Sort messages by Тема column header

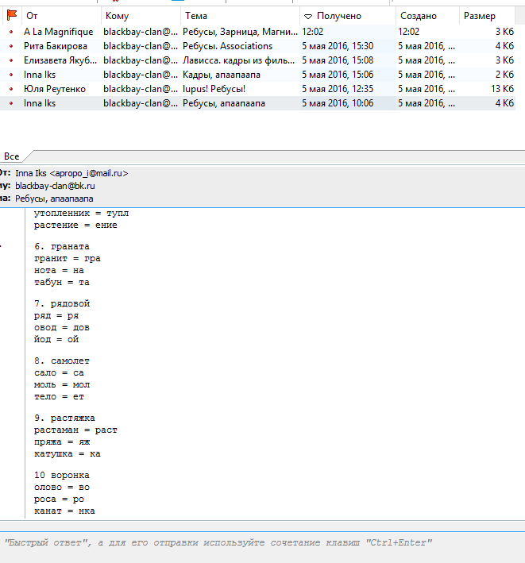238,16
